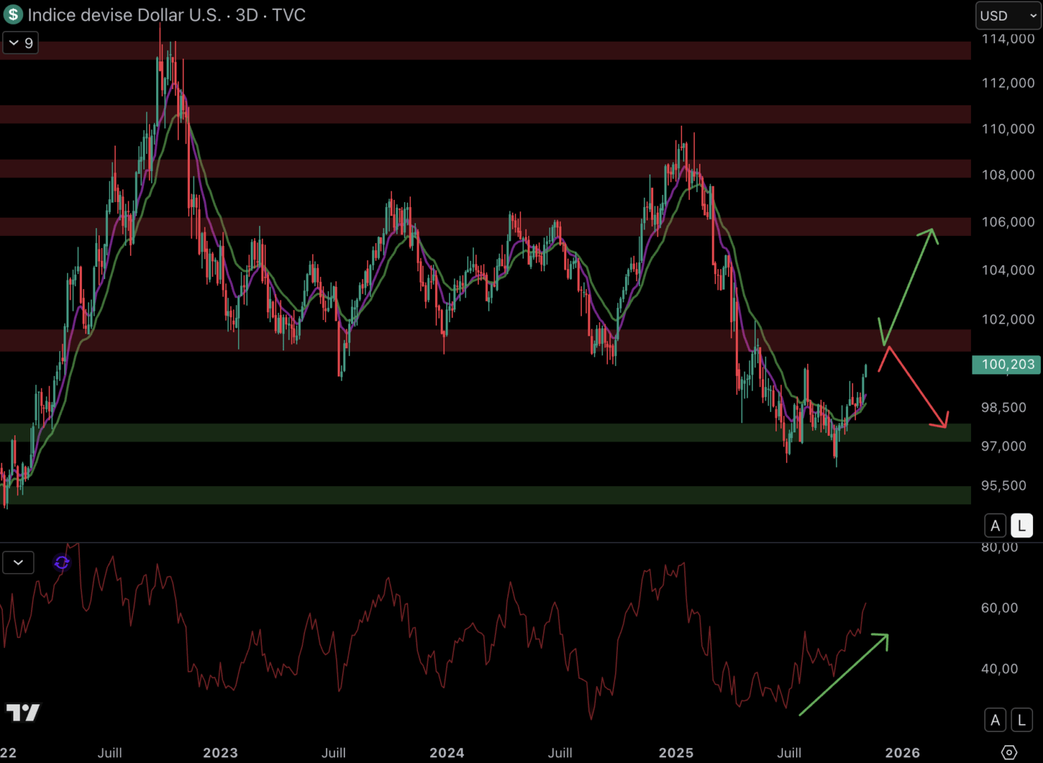
Task: Expand the collapsed indicator legend showing 9
Action: click(x=20, y=43)
